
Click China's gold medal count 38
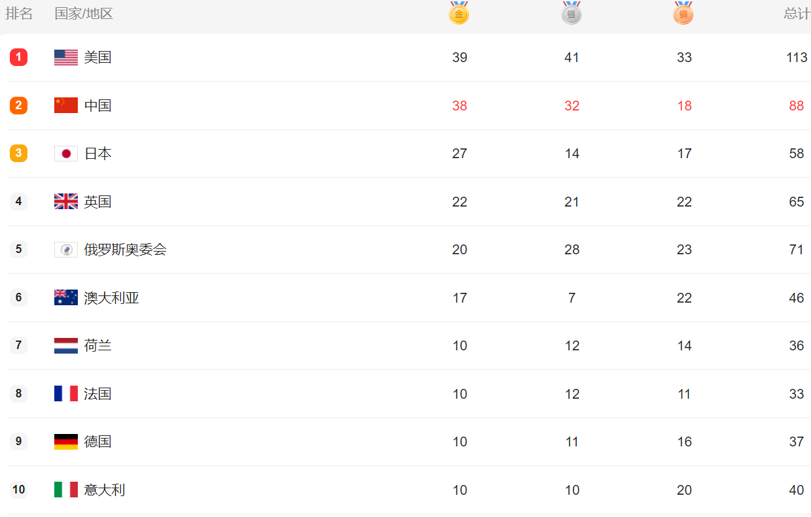click(x=460, y=106)
